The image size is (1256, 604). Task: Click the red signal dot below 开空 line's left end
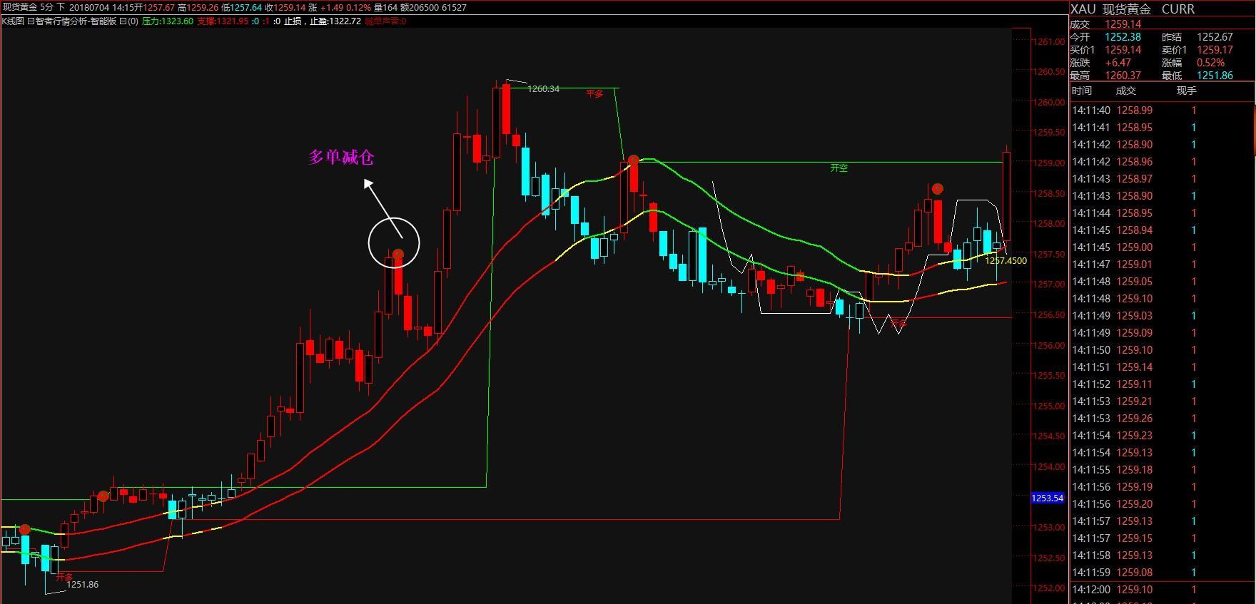pos(633,160)
